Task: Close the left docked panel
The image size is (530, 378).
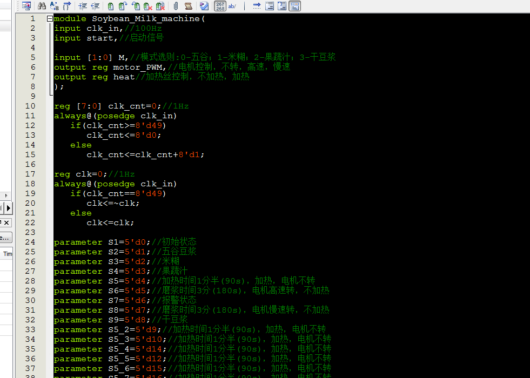Action: [x=6, y=222]
